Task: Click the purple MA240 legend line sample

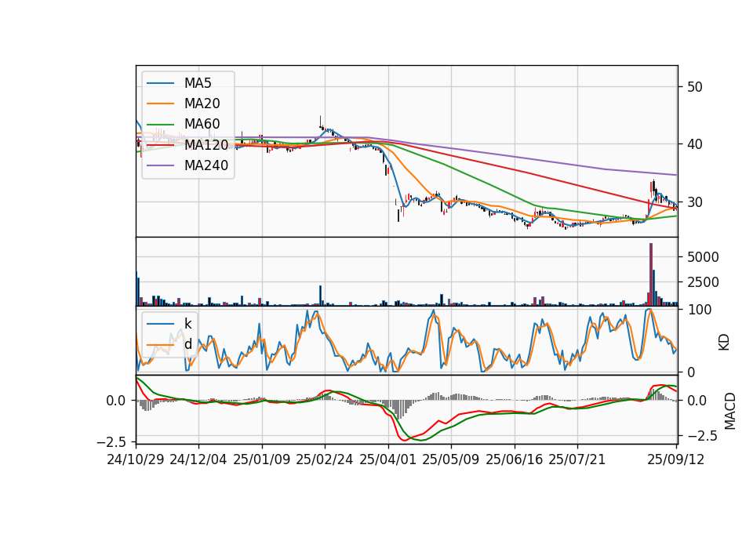Action: (160, 165)
